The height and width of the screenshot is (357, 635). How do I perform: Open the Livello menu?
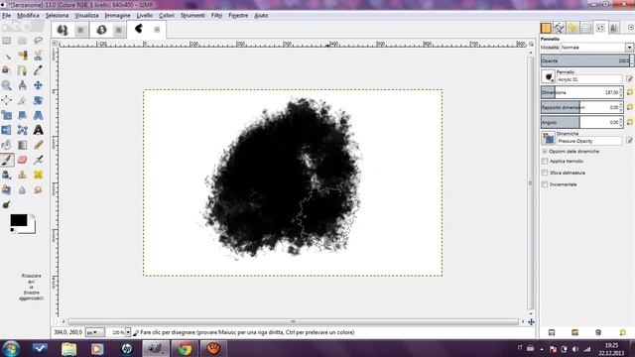[x=145, y=16]
